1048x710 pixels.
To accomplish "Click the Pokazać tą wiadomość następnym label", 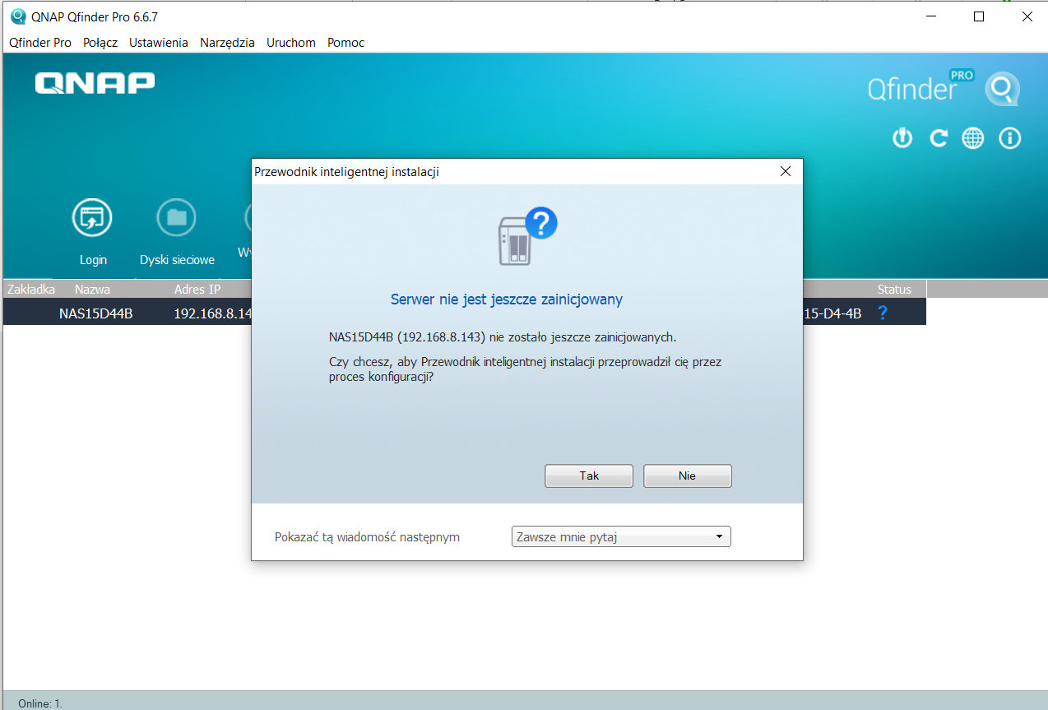I will coord(367,537).
